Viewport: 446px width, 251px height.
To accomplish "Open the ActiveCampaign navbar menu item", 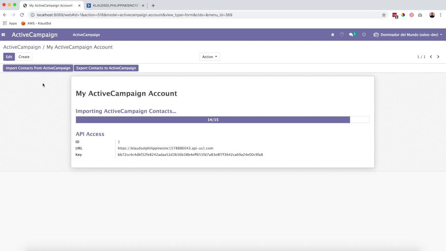I will point(86,35).
